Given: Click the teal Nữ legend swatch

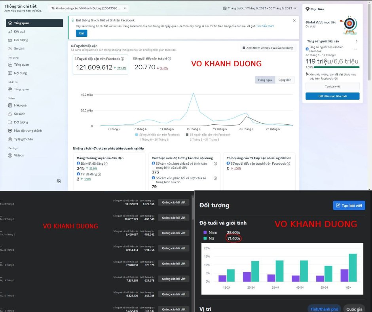Looking at the screenshot, I should pyautogui.click(x=205, y=238).
